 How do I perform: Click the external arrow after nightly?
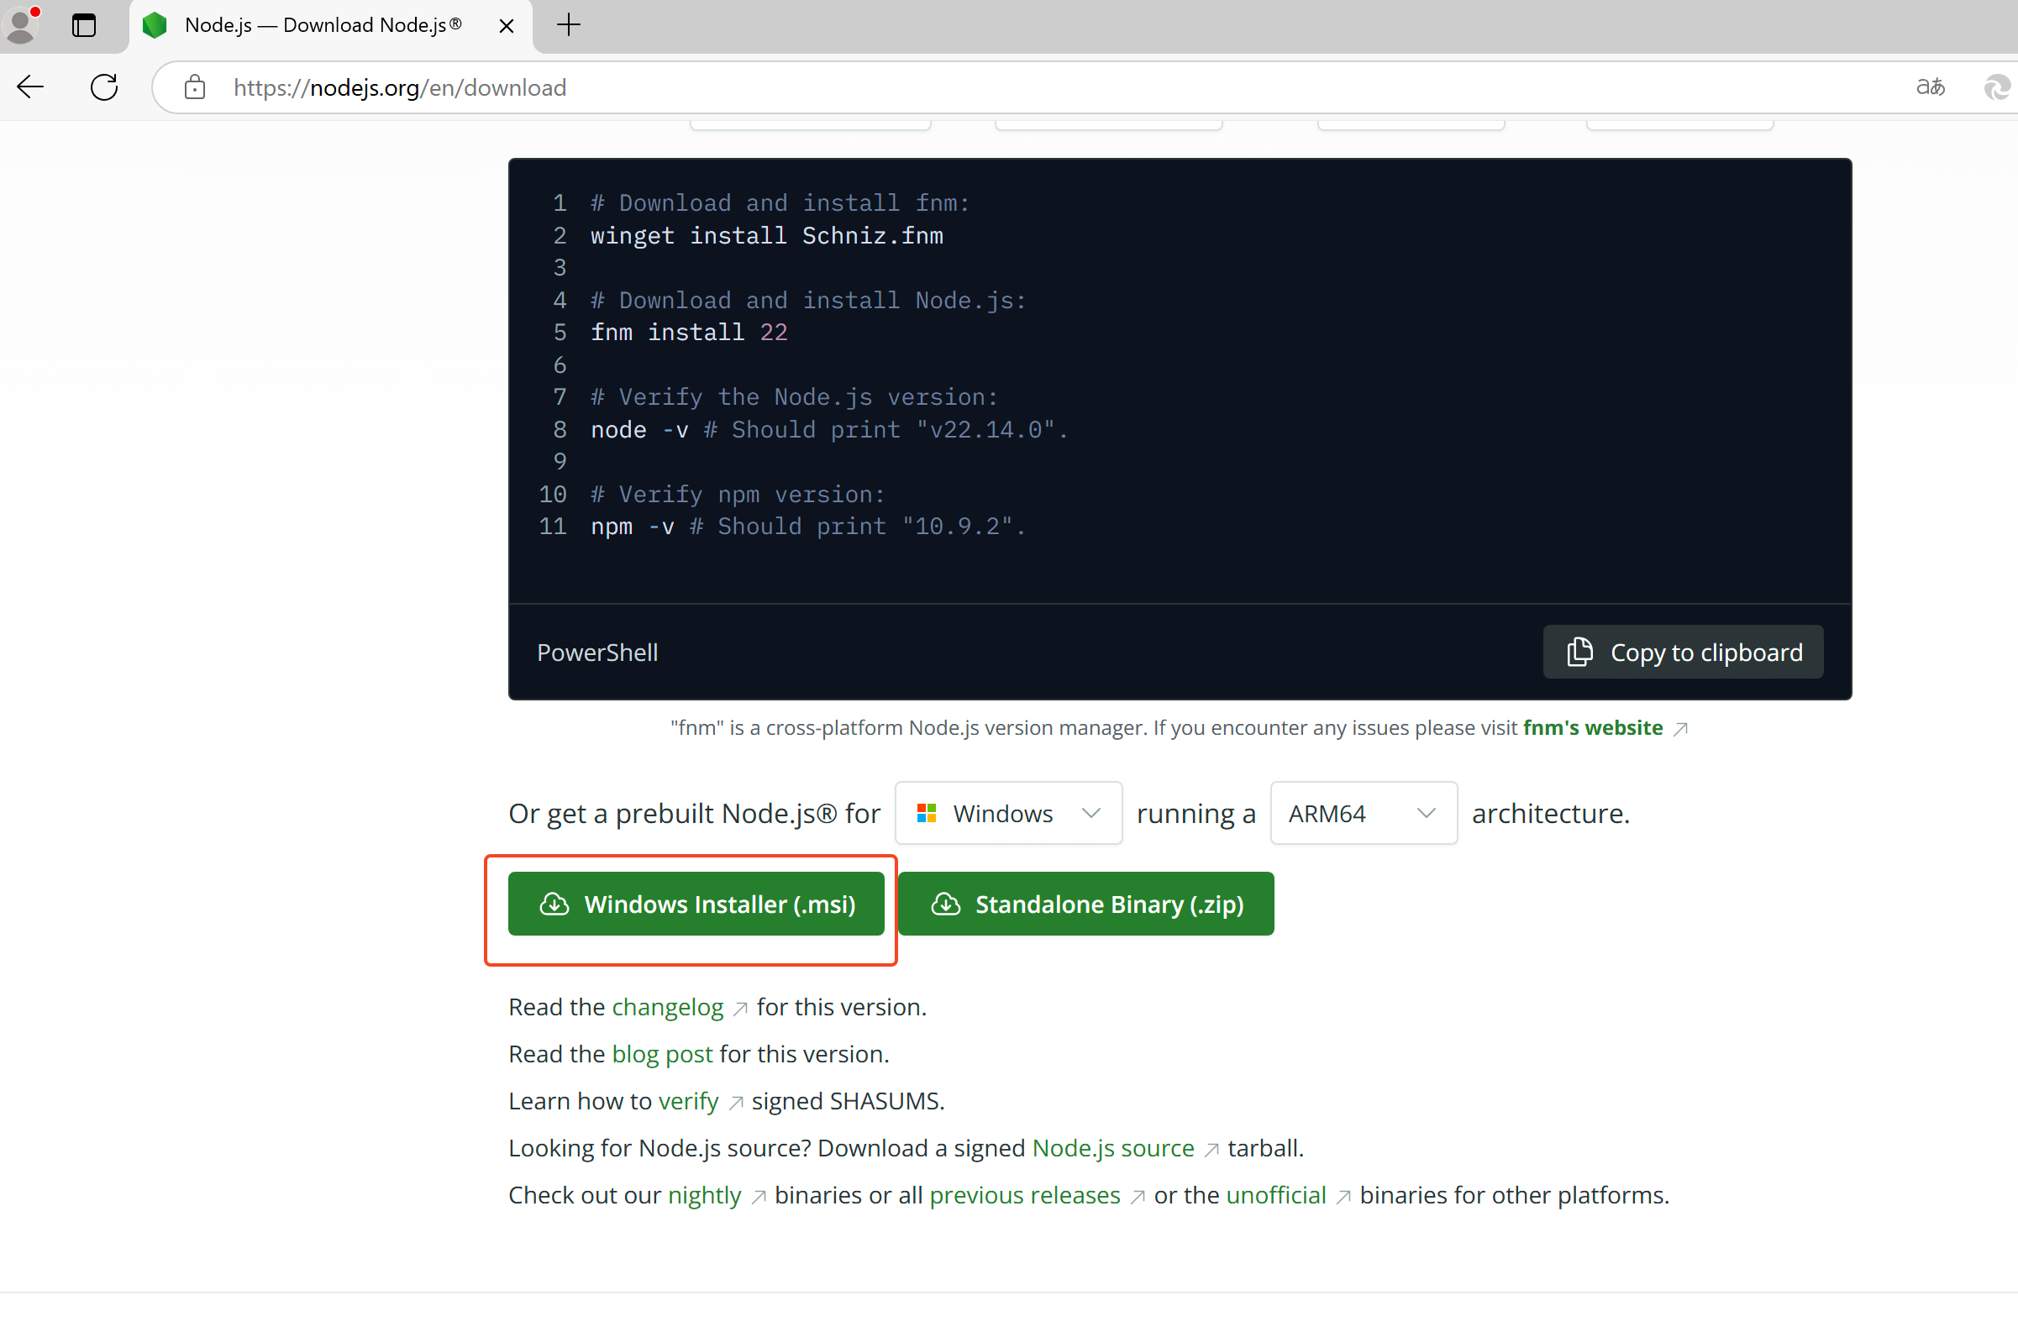[x=759, y=1198]
